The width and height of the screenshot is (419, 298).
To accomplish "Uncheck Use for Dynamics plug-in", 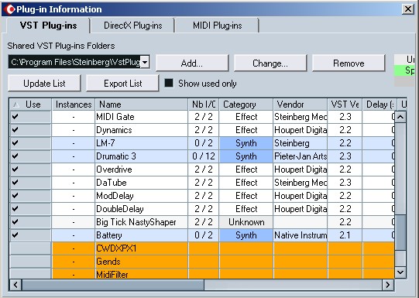I will (x=15, y=130).
